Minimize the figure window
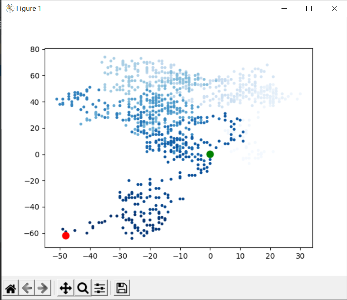This screenshot has height=300, width=347. click(x=284, y=8)
